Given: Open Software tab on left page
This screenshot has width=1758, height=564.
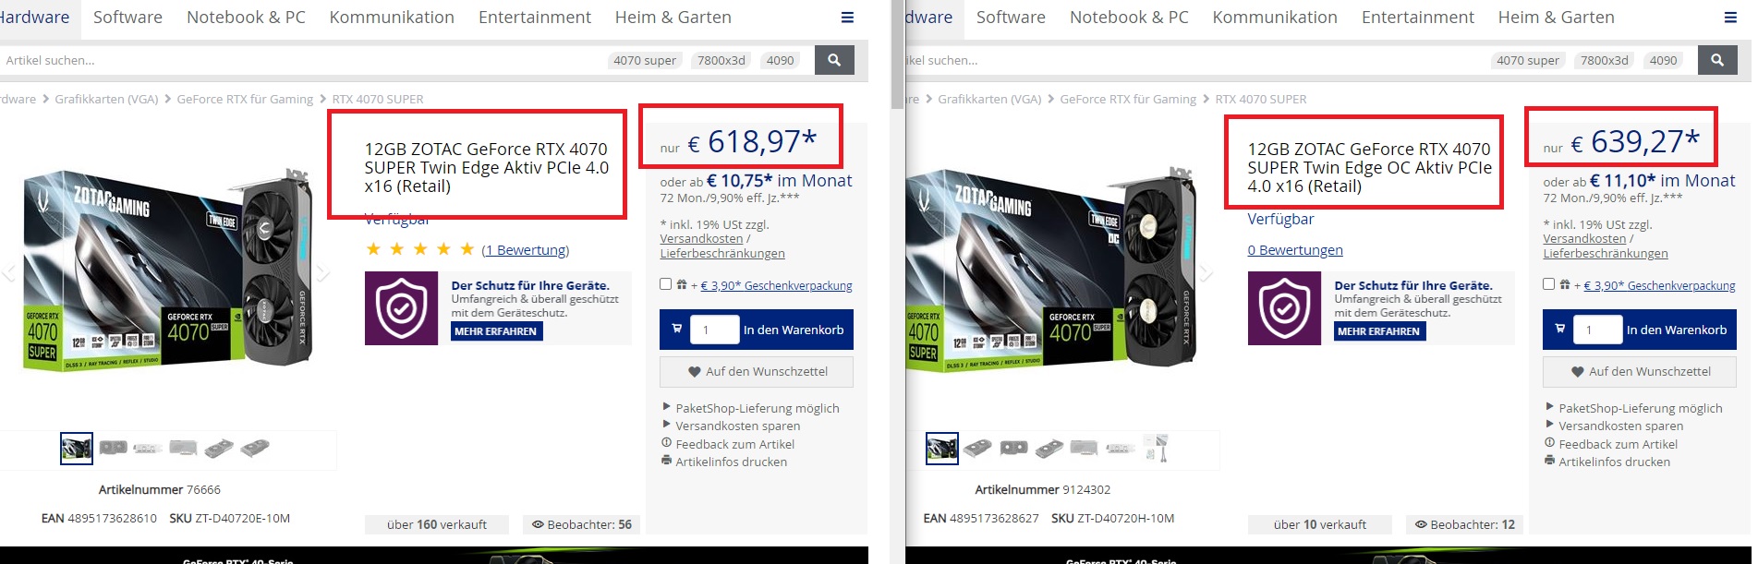Looking at the screenshot, I should point(127,18).
